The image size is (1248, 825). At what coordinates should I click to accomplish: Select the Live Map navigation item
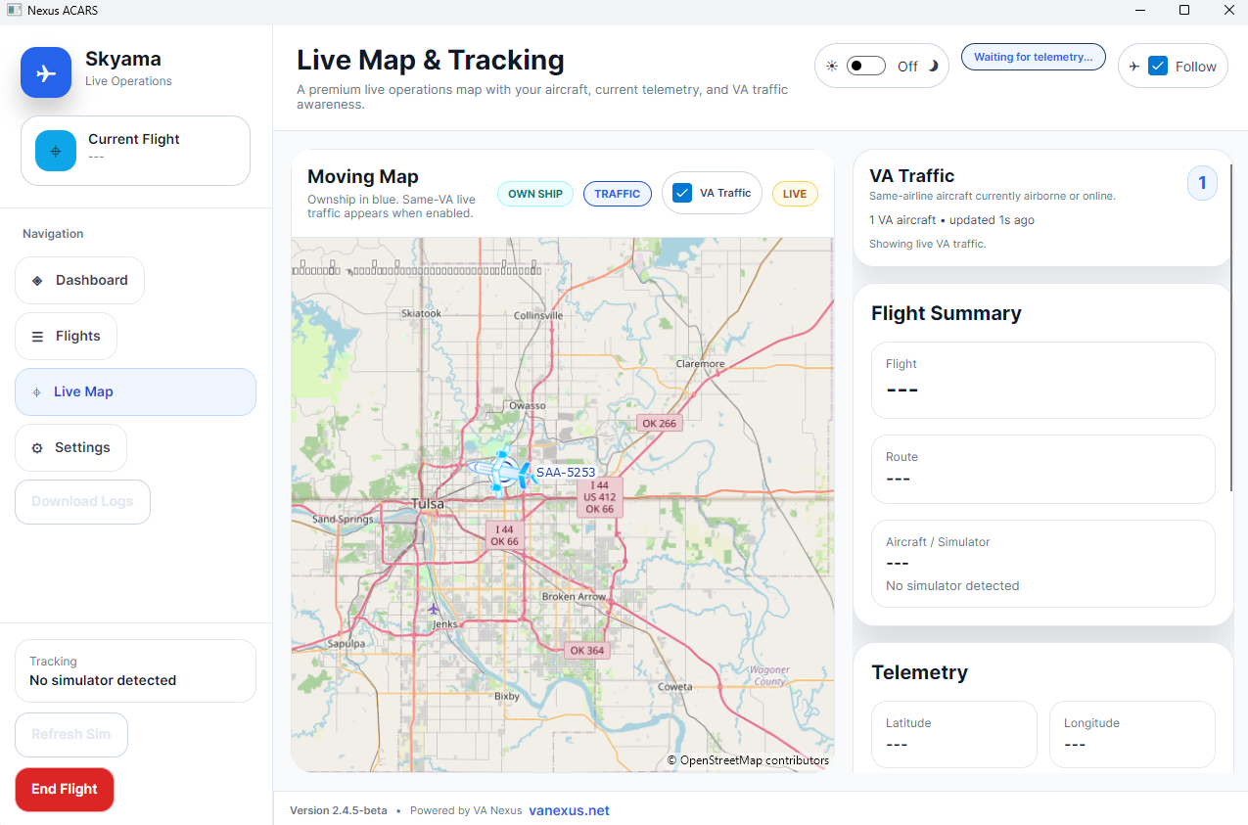pos(135,391)
